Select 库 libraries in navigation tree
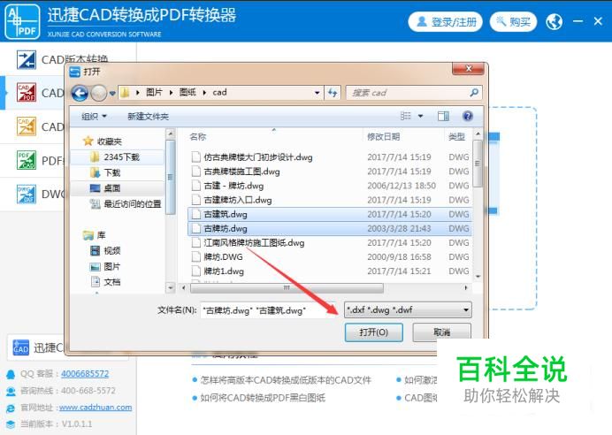This screenshot has width=612, height=435. coord(95,235)
